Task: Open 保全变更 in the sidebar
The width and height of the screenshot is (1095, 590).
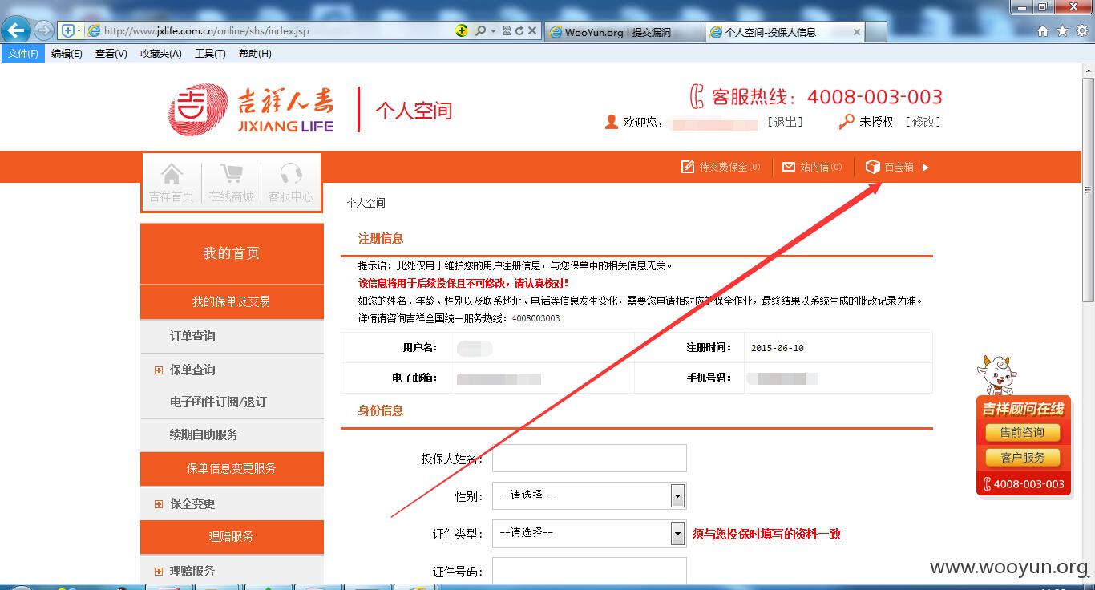Action: pyautogui.click(x=192, y=503)
